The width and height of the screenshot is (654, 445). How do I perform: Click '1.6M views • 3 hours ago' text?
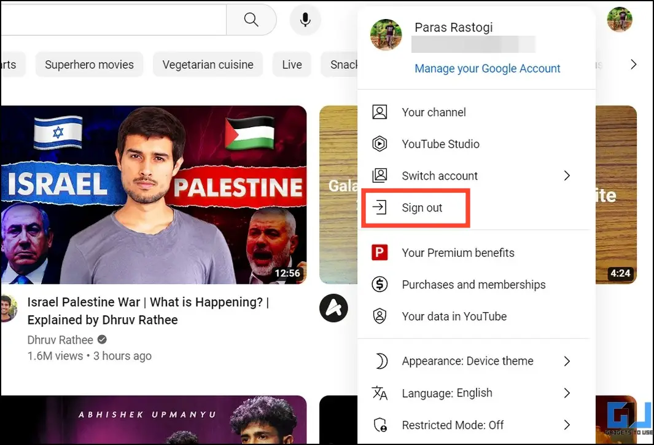(89, 356)
